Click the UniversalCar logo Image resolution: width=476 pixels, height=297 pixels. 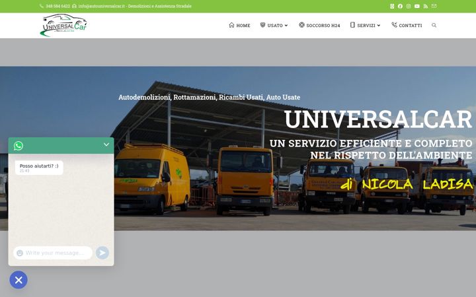63,25
